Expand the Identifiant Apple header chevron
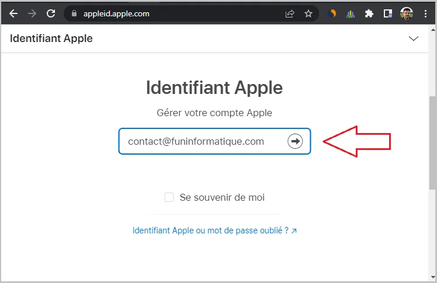437x283 pixels. tap(413, 39)
